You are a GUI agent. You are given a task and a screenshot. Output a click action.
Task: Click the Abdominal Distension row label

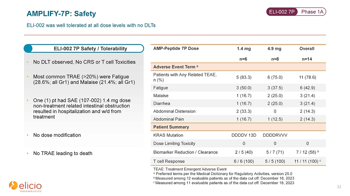tap(174, 111)
